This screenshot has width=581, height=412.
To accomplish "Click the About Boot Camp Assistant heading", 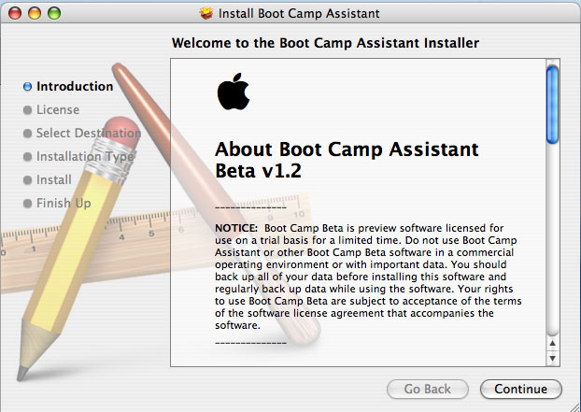I will click(x=347, y=160).
